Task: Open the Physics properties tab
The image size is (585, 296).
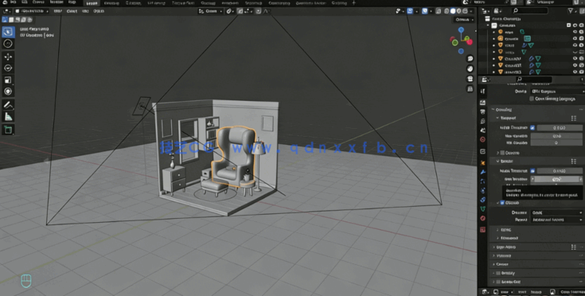Action: pyautogui.click(x=483, y=190)
